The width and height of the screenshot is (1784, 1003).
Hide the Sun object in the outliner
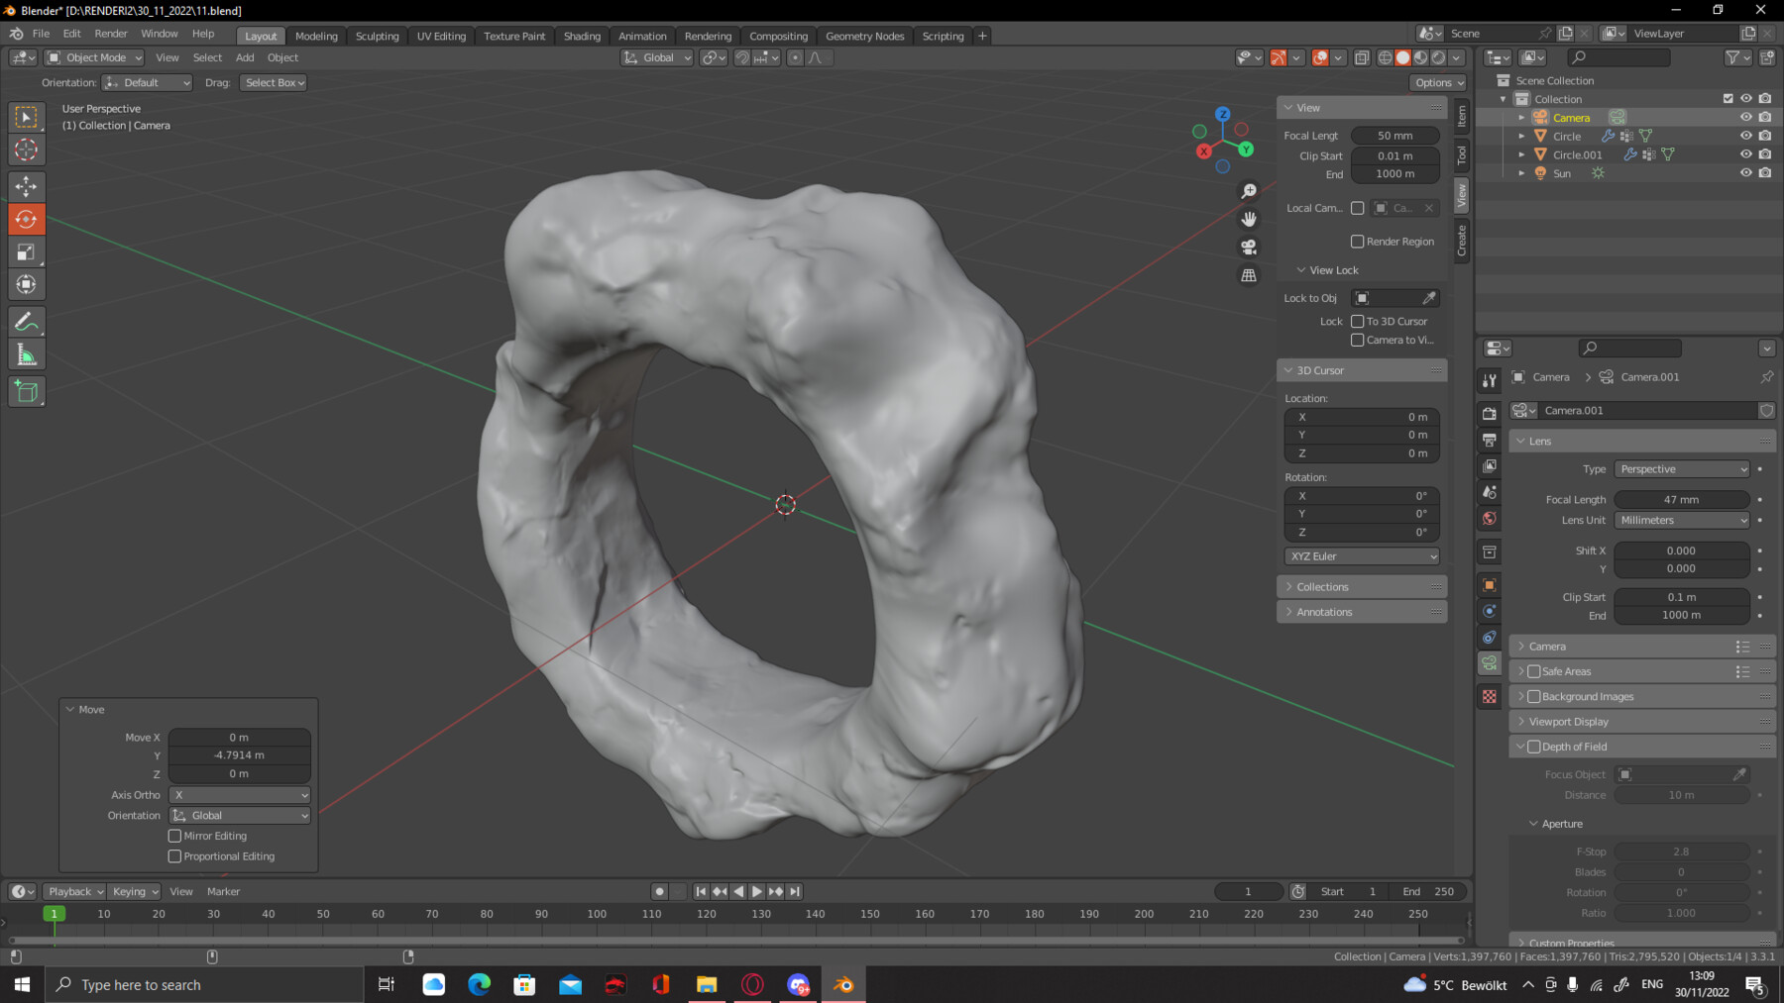[x=1745, y=172]
